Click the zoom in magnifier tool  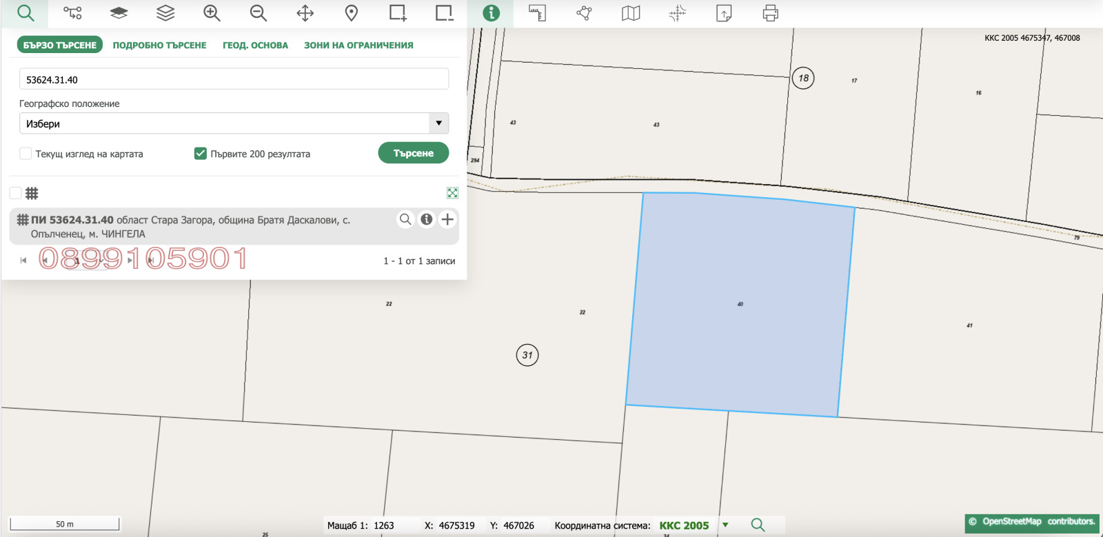212,13
